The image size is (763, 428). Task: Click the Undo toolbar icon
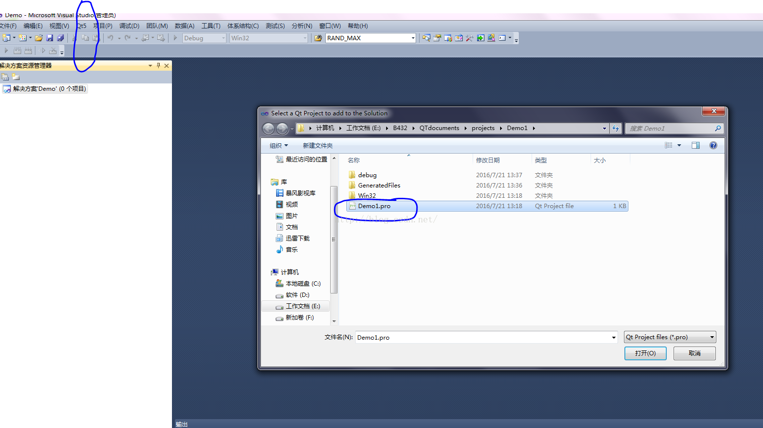(111, 38)
